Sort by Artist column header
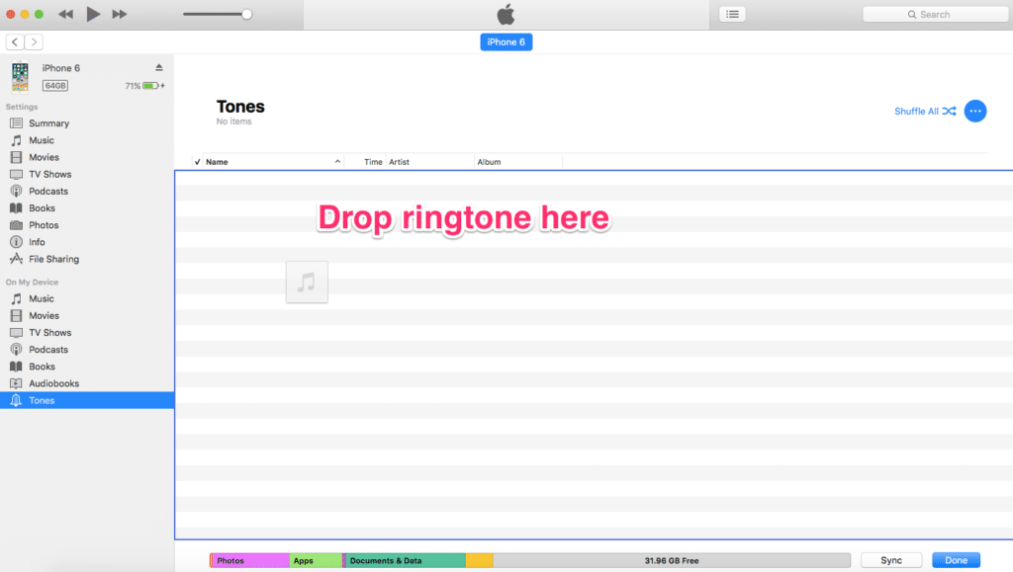Image resolution: width=1013 pixels, height=572 pixels. coord(400,162)
